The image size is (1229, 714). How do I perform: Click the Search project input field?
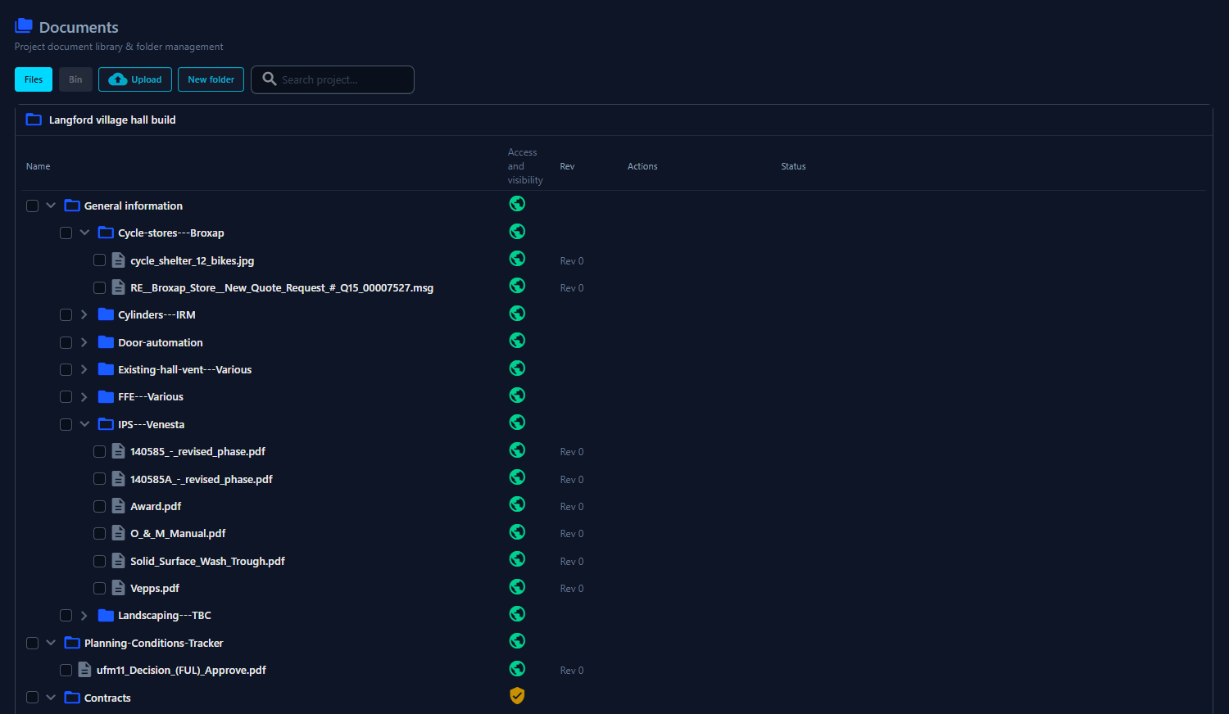point(333,79)
